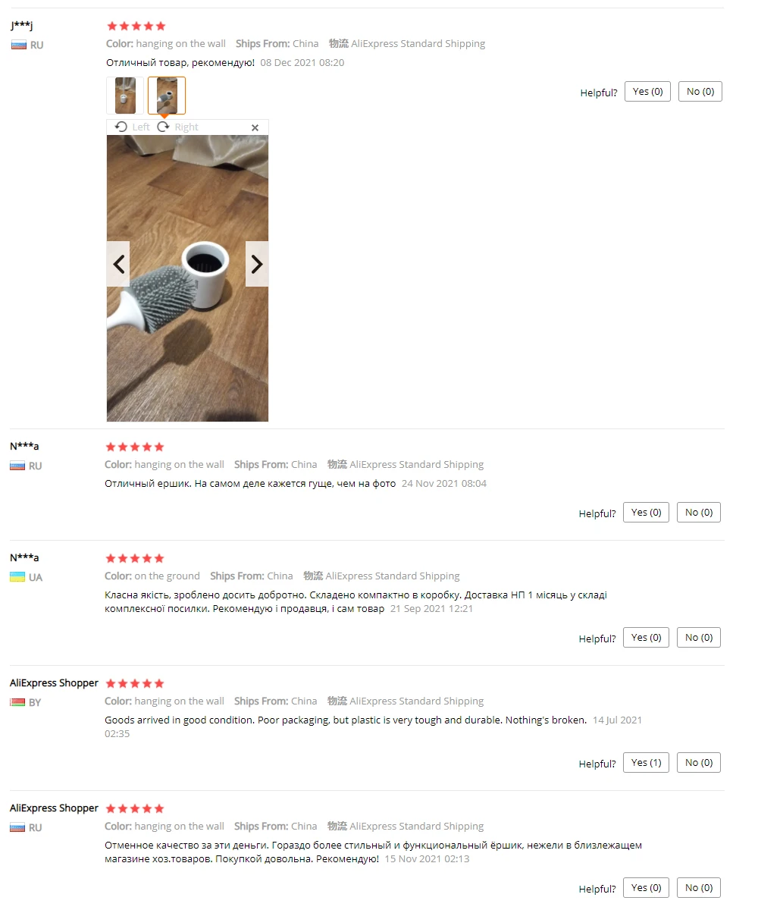
Task: Vote Yes on 24 Nov 2021 review
Action: [x=646, y=513]
